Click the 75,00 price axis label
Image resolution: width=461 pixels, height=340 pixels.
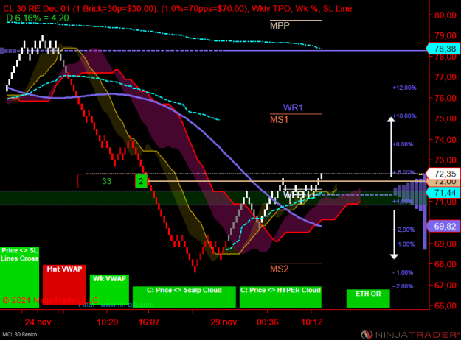pos(446,118)
